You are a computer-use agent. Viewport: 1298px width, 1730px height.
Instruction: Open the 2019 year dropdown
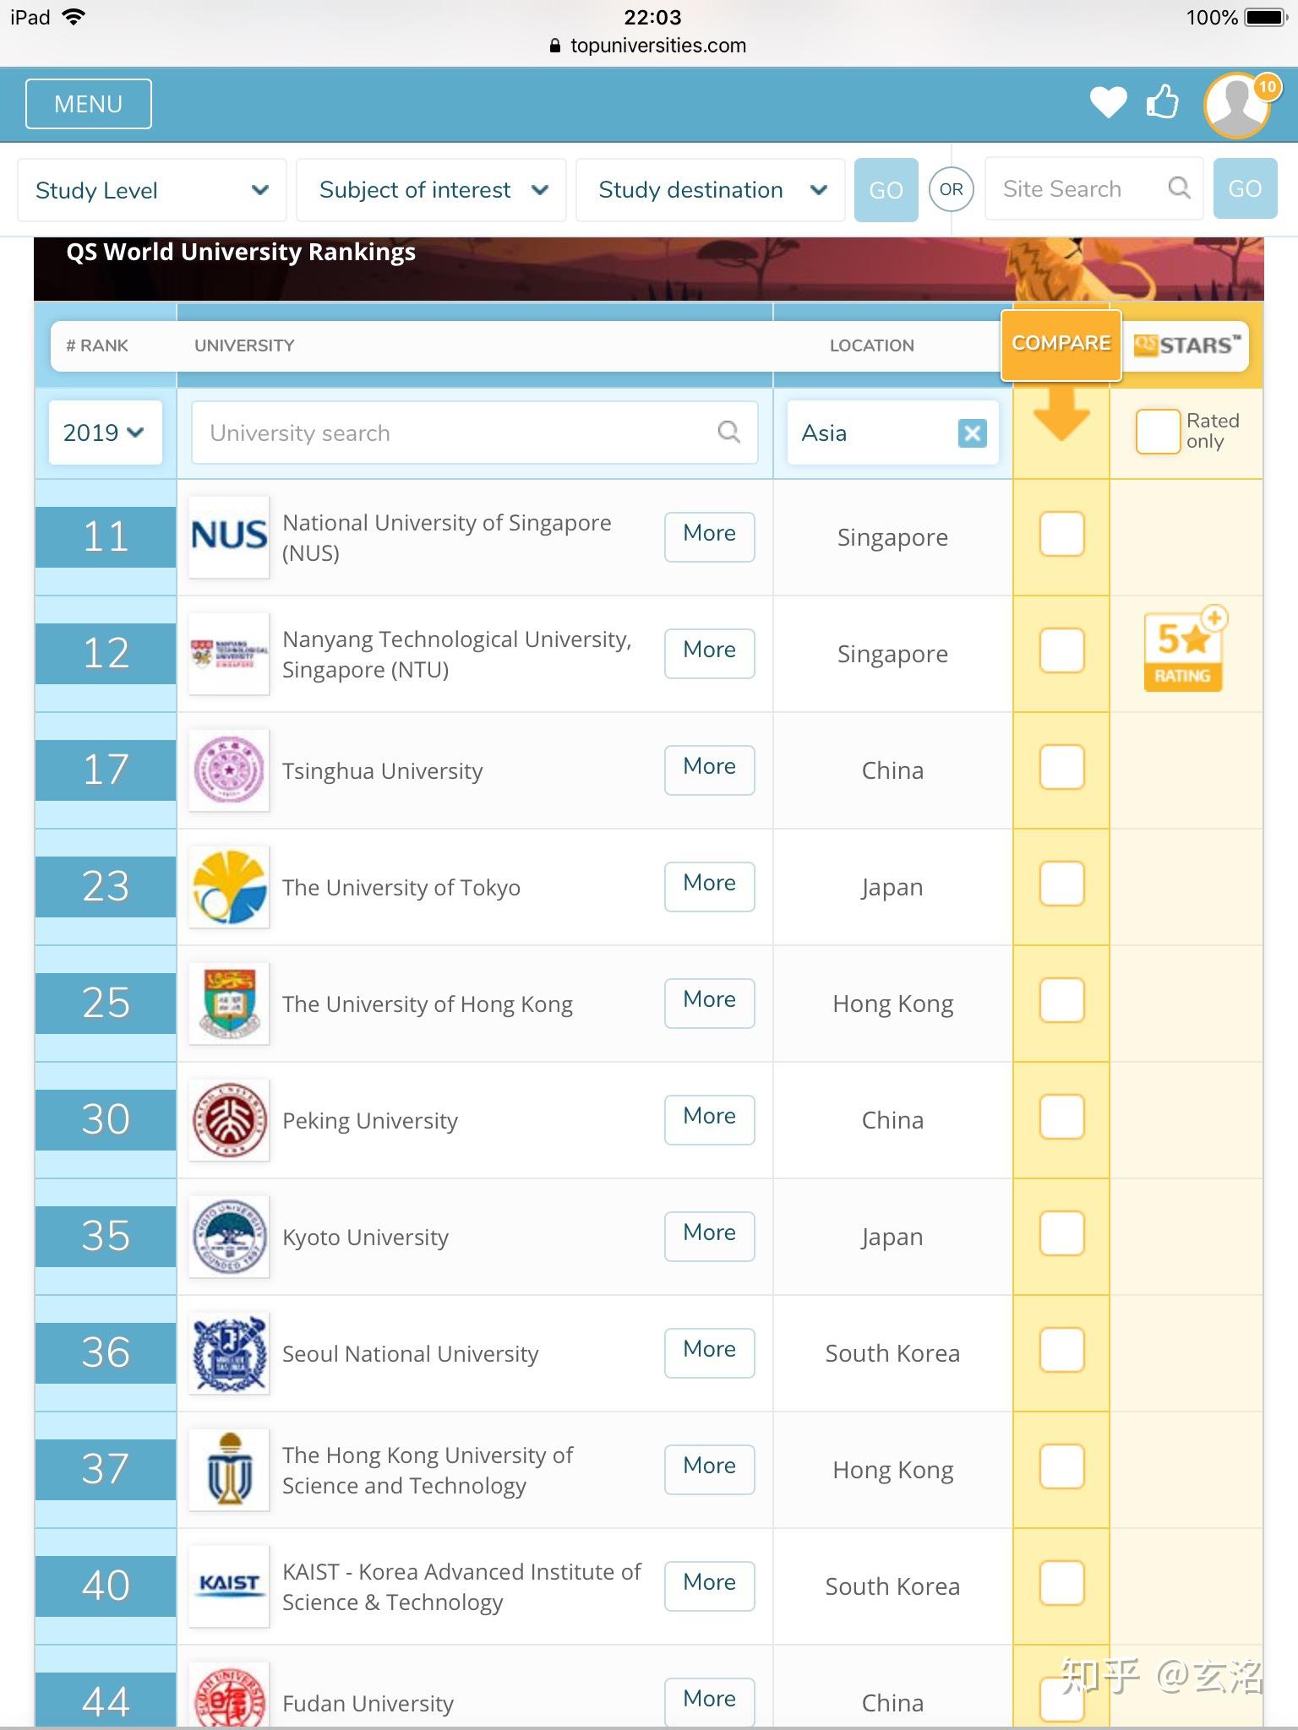[x=105, y=432]
